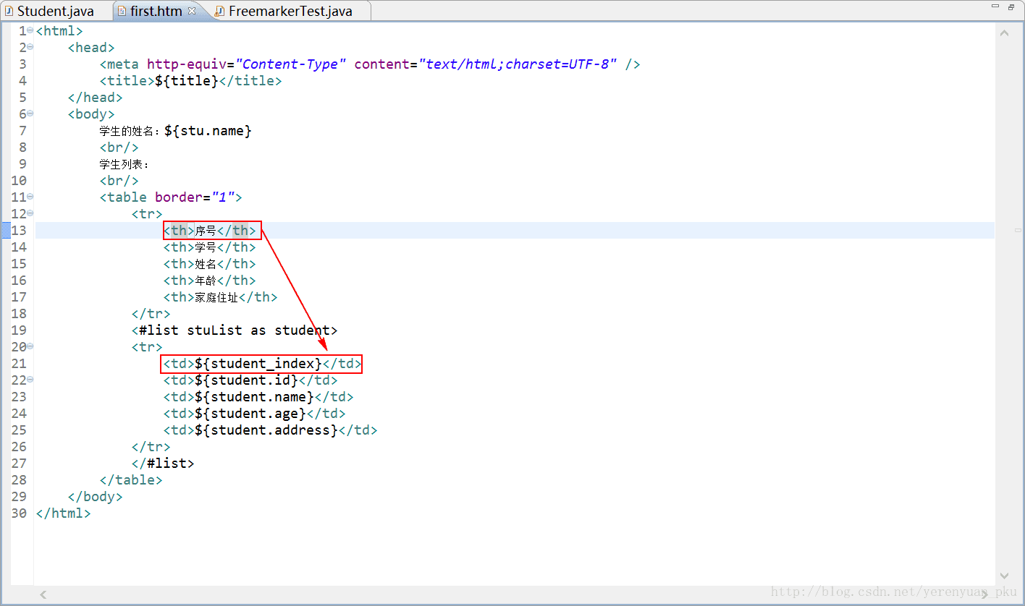Click the closing </#list> directive
Image resolution: width=1025 pixels, height=606 pixels.
163,463
